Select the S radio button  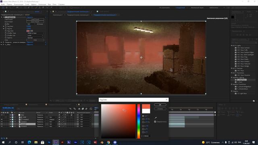pyautogui.click(x=143, y=119)
